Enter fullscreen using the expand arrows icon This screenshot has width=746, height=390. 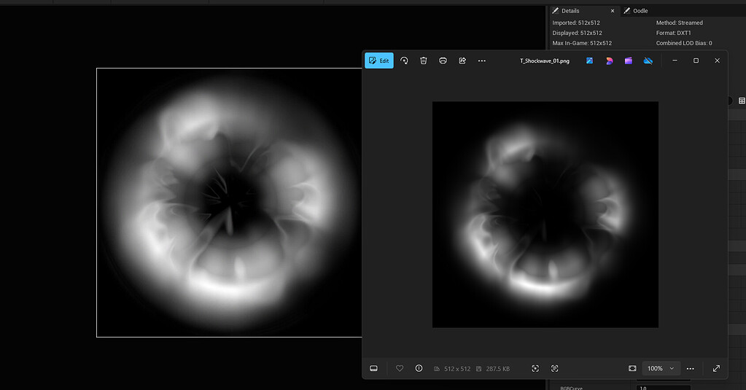click(x=716, y=368)
